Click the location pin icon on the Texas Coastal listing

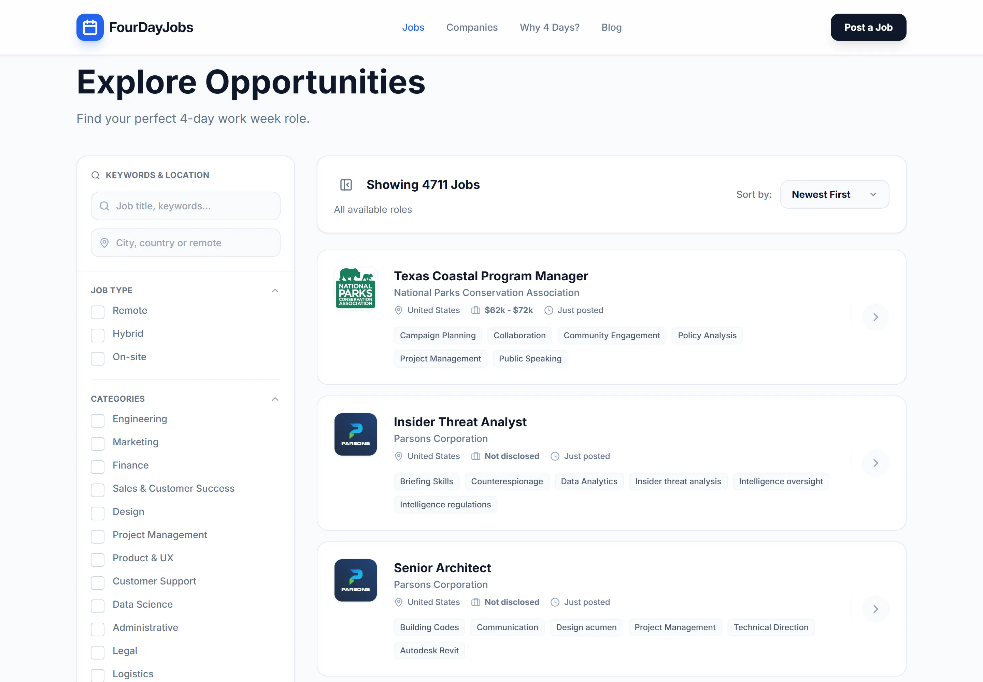tap(398, 310)
